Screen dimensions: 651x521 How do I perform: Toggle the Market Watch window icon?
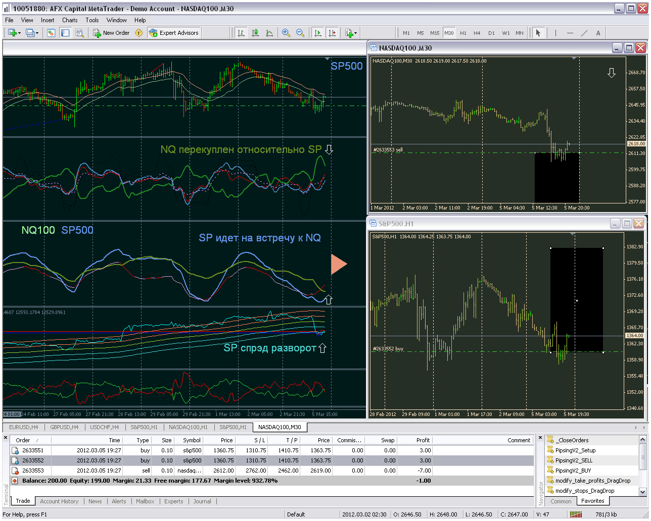tap(51, 33)
